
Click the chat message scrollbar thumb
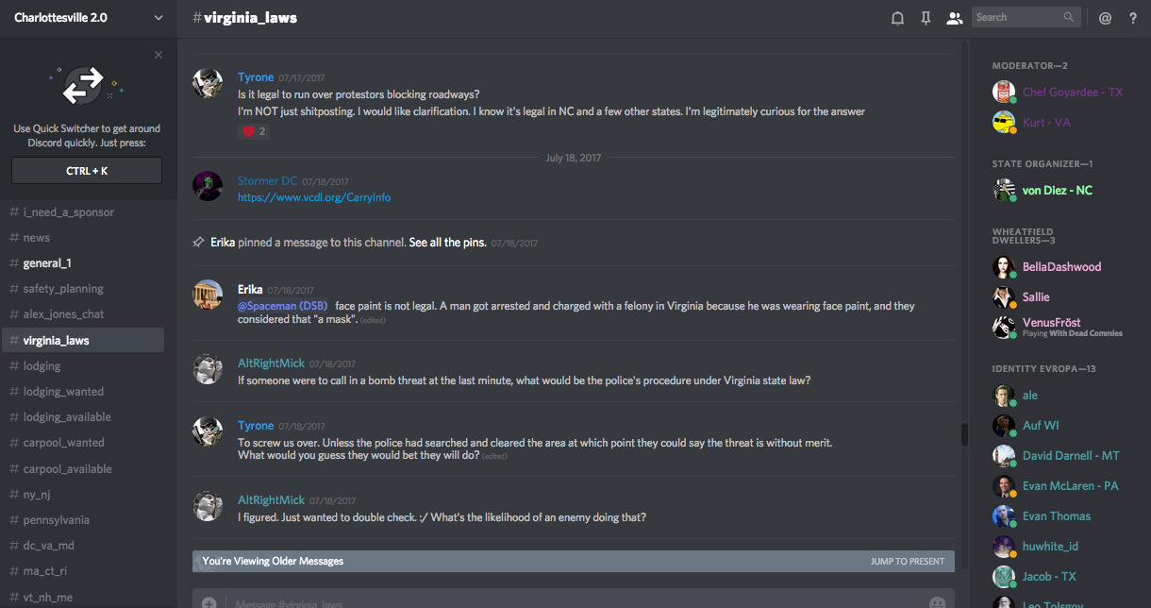pos(964,434)
